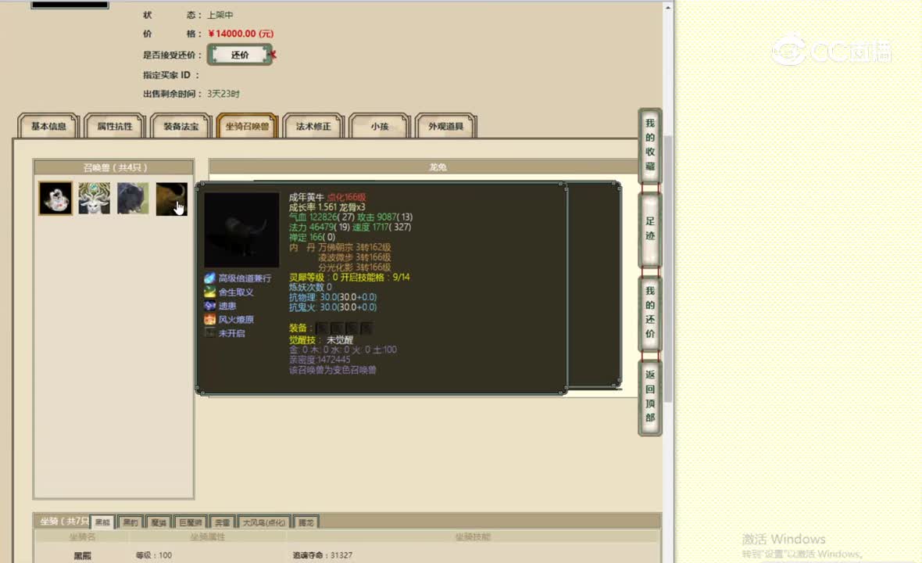The height and width of the screenshot is (563, 922).
Task: Open the 装备法宝 tab
Action: coord(181,126)
